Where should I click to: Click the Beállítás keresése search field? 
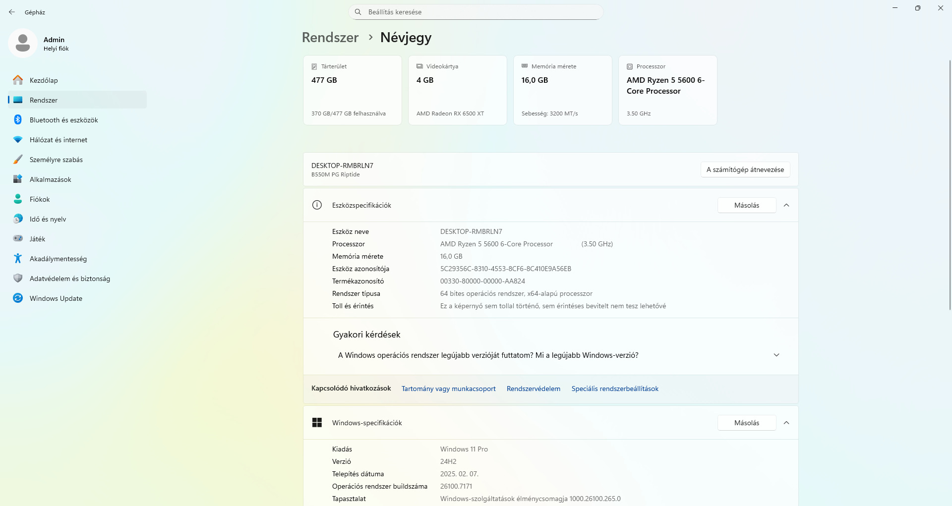click(476, 12)
